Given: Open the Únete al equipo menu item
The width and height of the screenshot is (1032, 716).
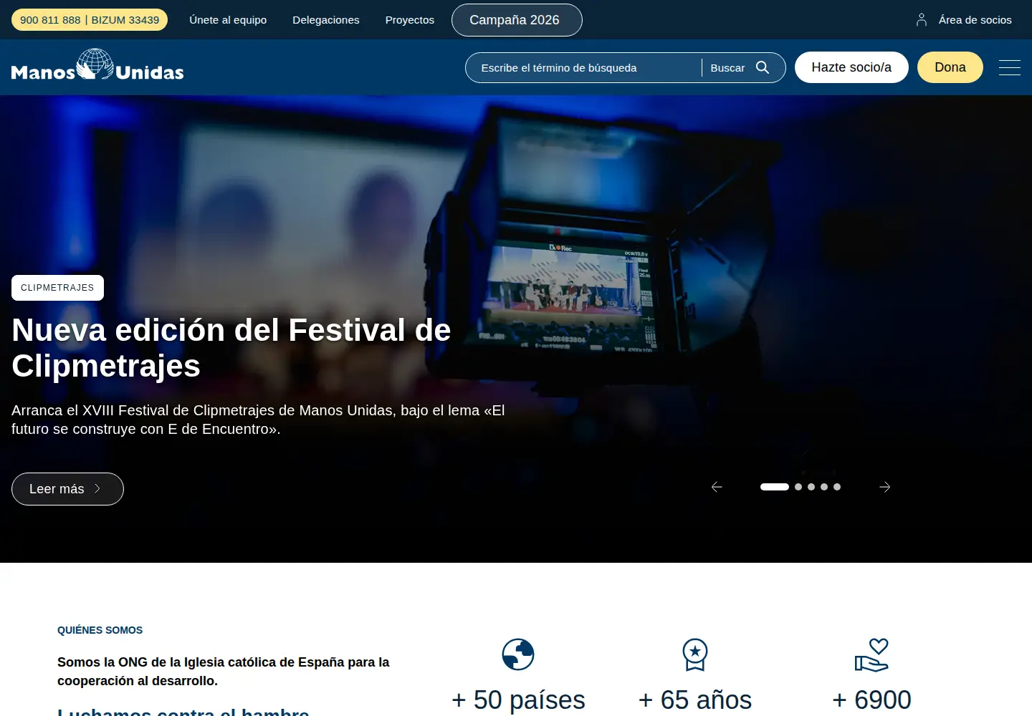Looking at the screenshot, I should [228, 20].
